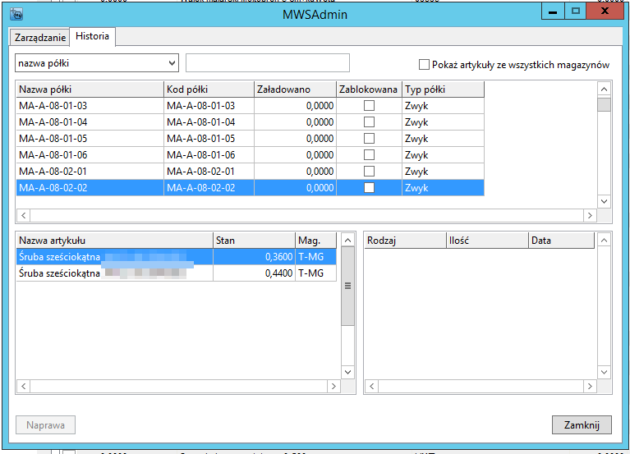Toggle Zablokowana checkbox for shelf MA-A-08-01-05
The image size is (630, 454).
[369, 139]
